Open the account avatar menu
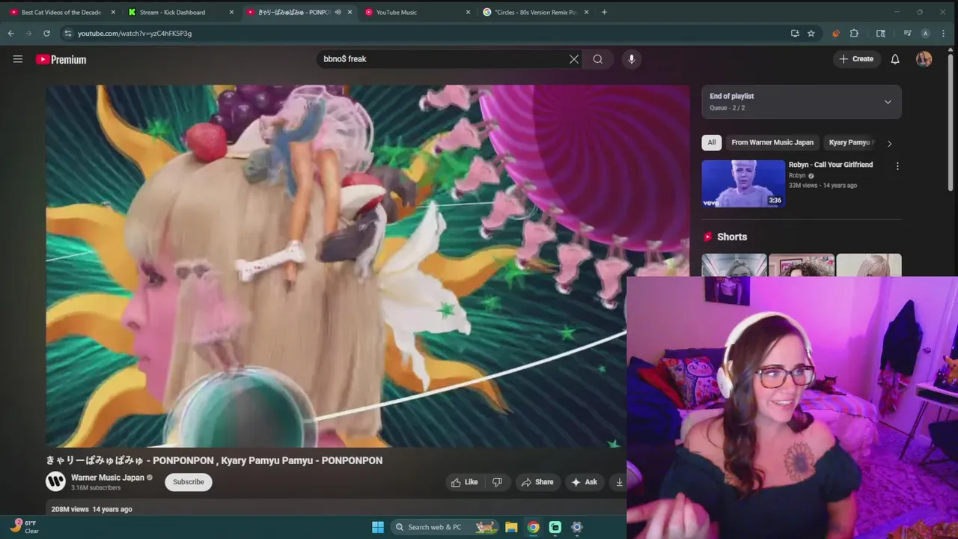The image size is (958, 539). coord(924,59)
